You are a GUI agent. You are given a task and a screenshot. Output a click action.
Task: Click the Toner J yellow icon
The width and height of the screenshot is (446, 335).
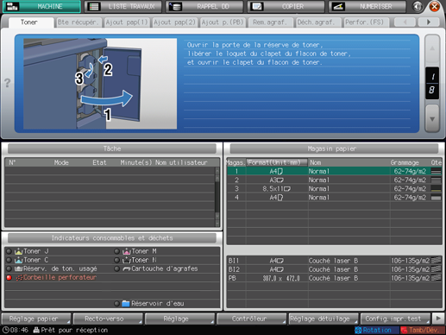[18, 251]
